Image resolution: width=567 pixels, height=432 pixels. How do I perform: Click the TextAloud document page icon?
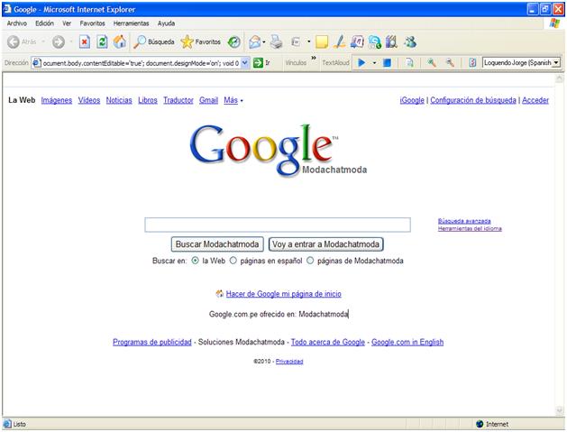coord(410,63)
